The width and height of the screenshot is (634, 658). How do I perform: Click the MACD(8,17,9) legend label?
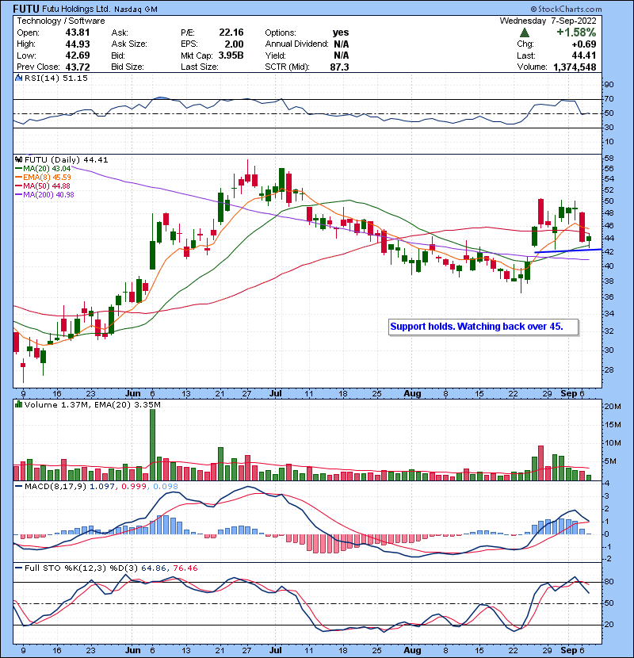[55, 487]
